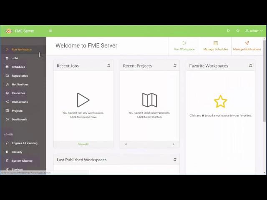Click the Welcome to FME Server heading

tap(86, 45)
